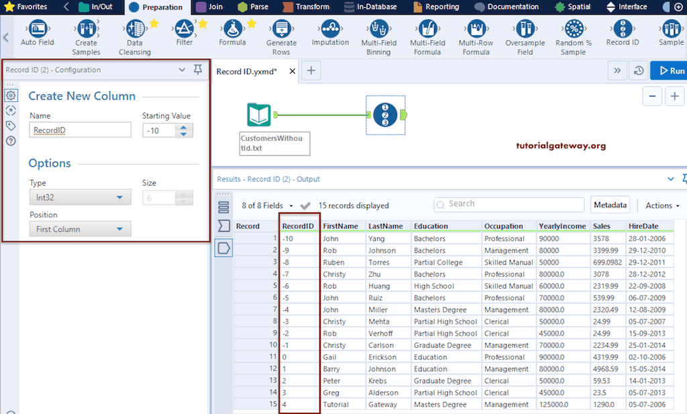Click the Name field containing RecordID

(x=81, y=131)
